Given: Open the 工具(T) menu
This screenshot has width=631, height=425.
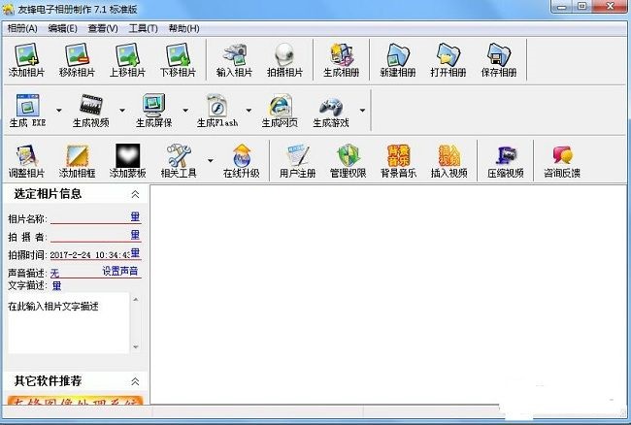Looking at the screenshot, I should pyautogui.click(x=144, y=28).
